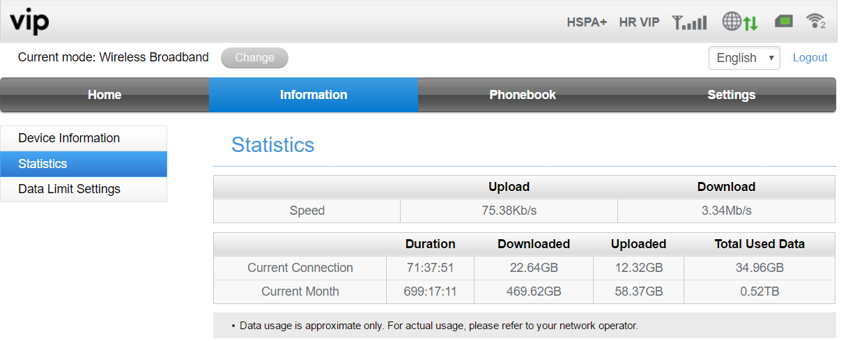Click the vip logo
841x341 pixels.
tap(29, 22)
